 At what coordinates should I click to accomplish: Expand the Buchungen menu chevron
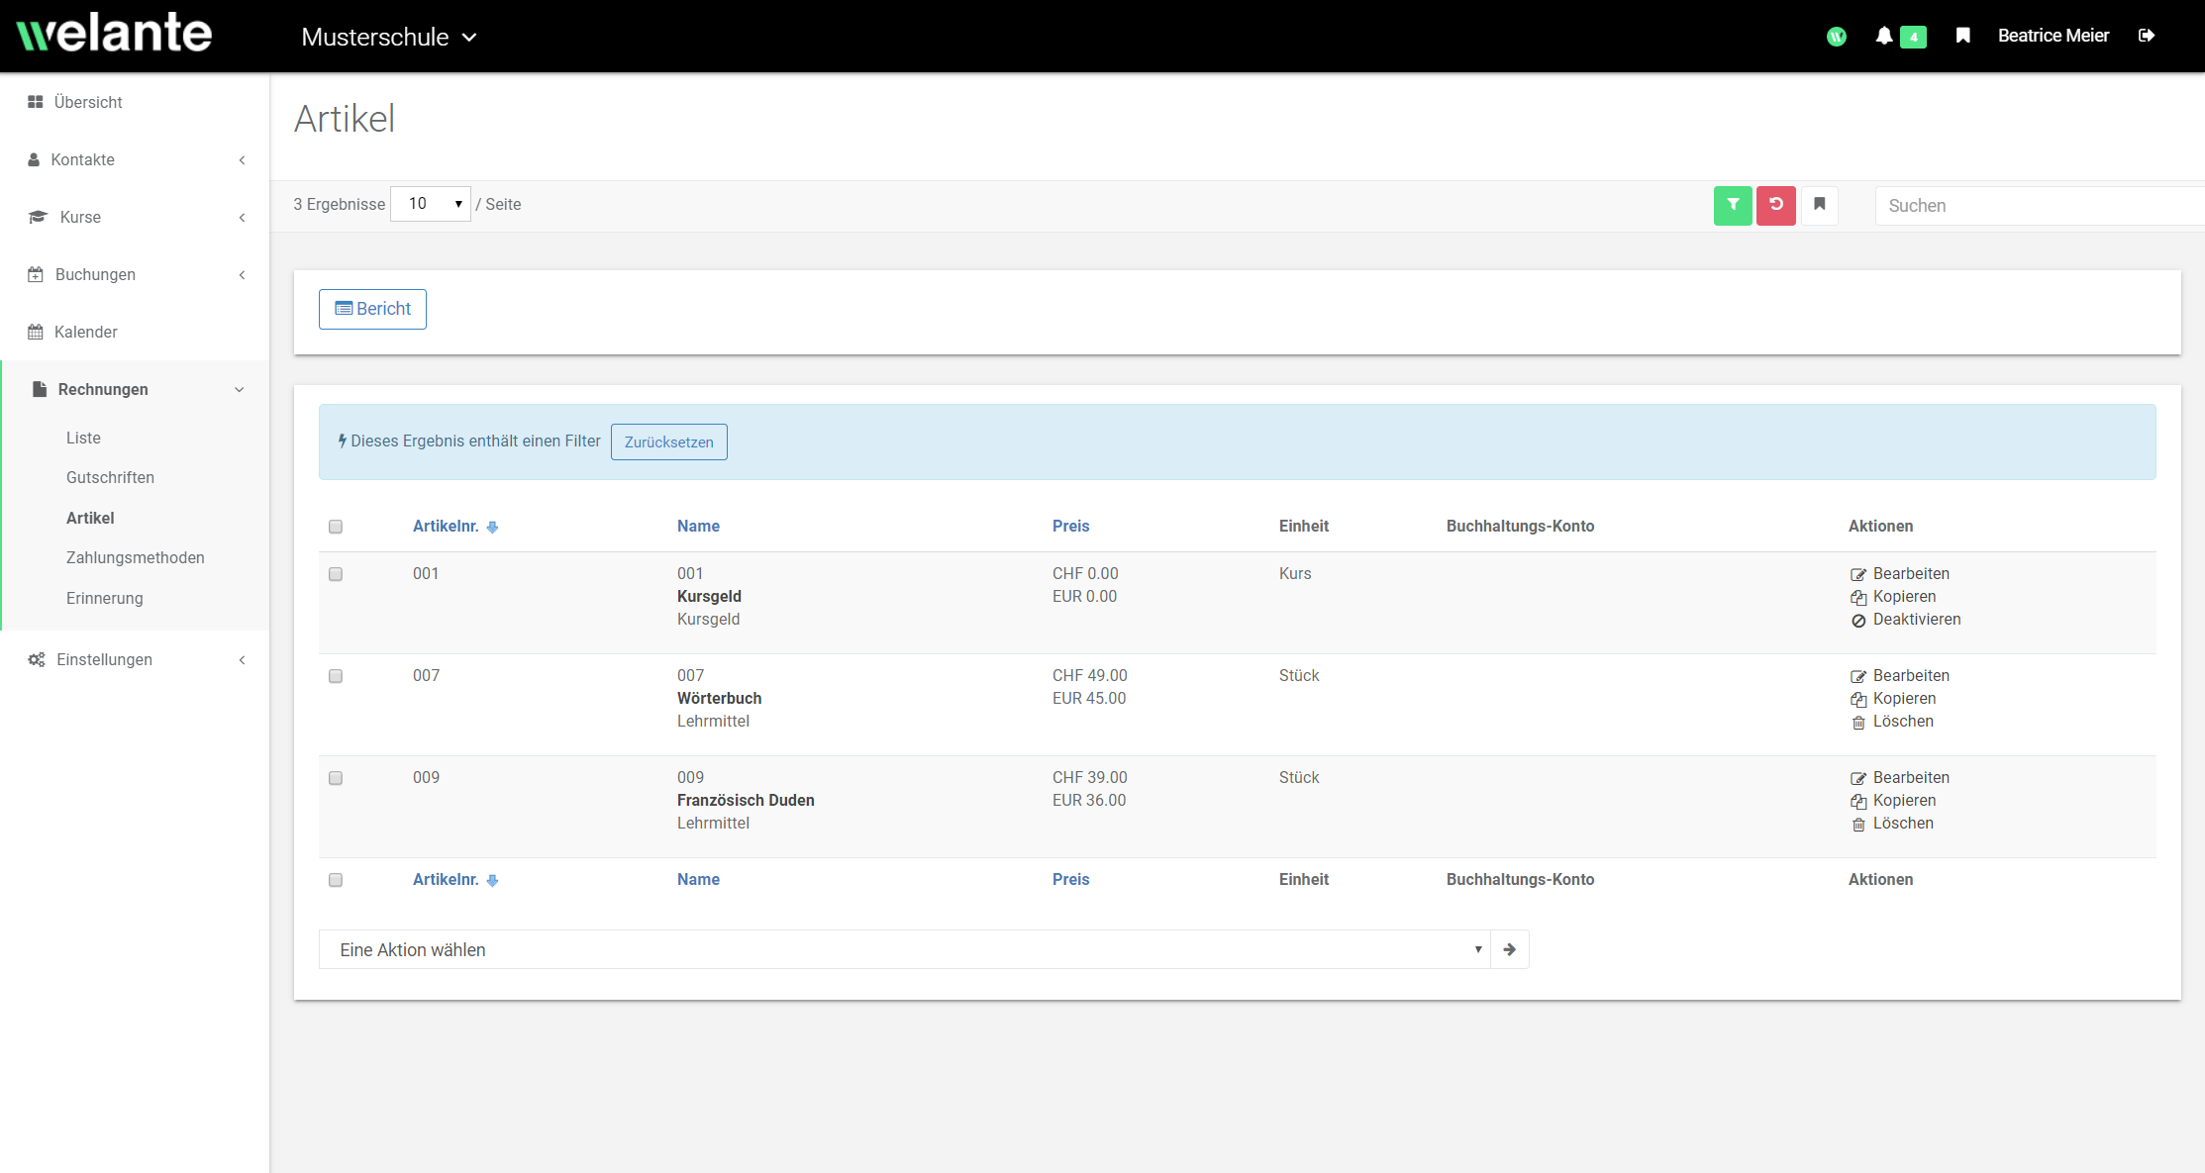coord(242,275)
